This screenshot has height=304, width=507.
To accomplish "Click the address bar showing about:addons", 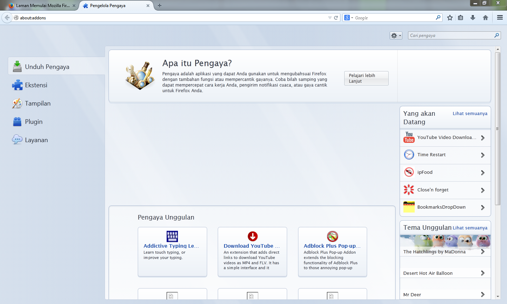I will click(173, 18).
